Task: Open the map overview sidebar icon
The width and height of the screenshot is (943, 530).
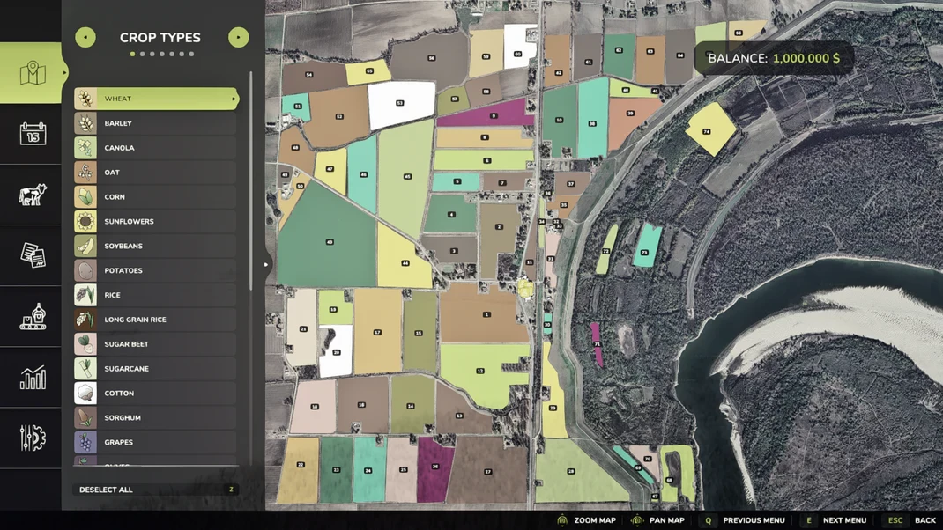Action: coord(33,73)
